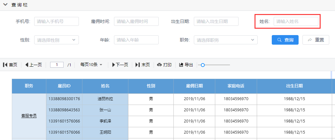Click the page number box
This screenshot has height=140, width=335.
[57, 65]
